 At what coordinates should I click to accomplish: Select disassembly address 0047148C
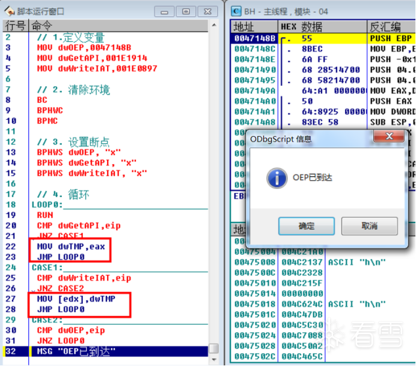click(x=255, y=49)
